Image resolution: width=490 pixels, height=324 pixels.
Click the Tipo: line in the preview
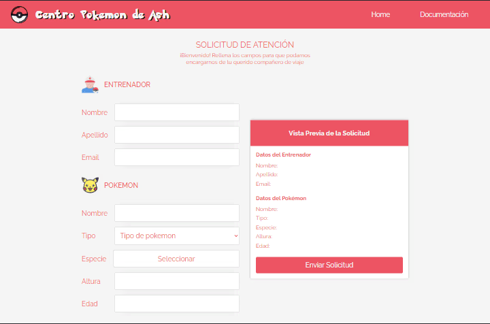click(x=262, y=218)
